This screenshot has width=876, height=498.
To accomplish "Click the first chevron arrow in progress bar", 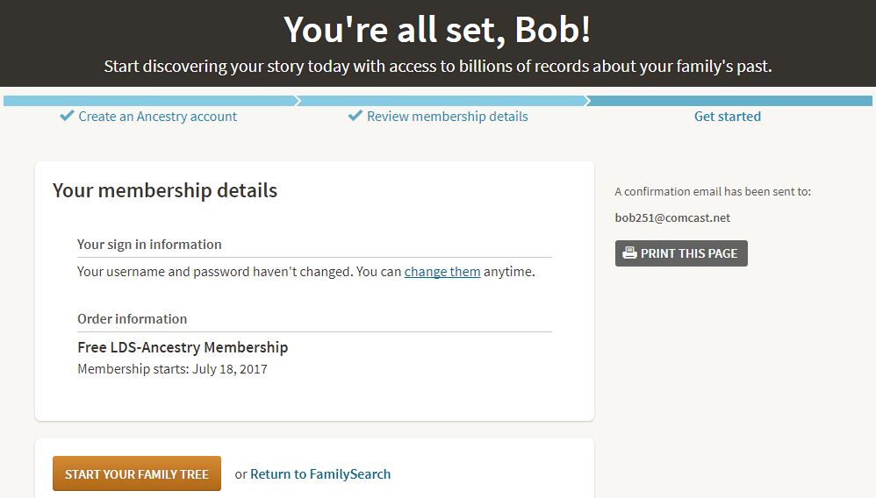I will pyautogui.click(x=297, y=101).
